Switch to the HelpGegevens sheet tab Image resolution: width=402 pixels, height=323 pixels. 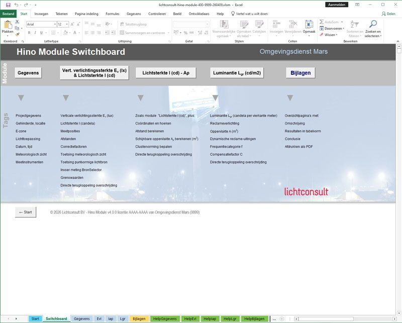(165, 319)
